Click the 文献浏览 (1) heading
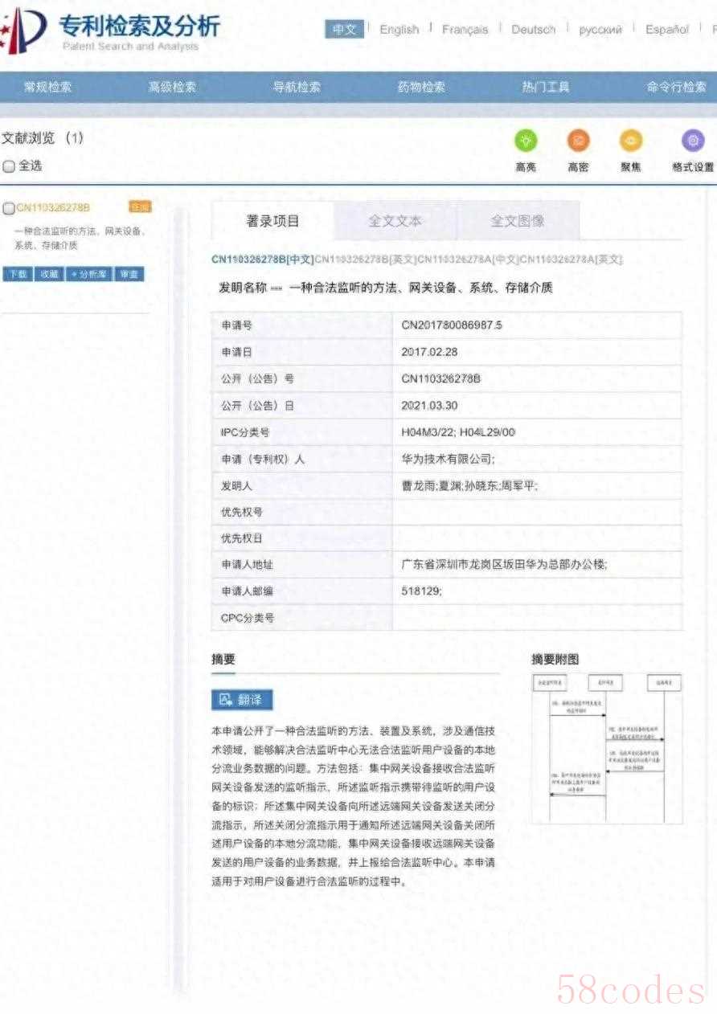Screen dimensions: 717x1014 tap(43, 138)
